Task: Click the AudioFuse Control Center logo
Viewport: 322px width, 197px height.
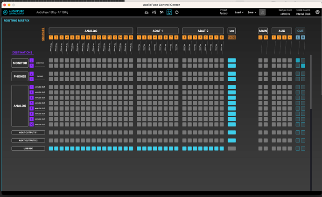Action: tap(14, 12)
